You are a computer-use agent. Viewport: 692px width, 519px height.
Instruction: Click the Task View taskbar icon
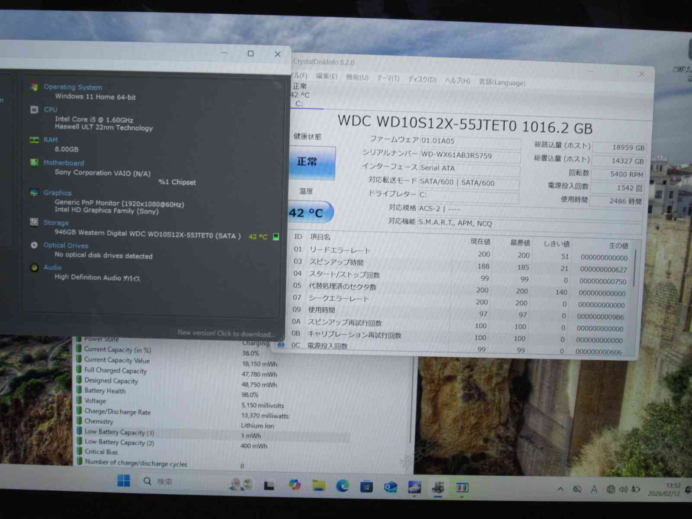269,486
